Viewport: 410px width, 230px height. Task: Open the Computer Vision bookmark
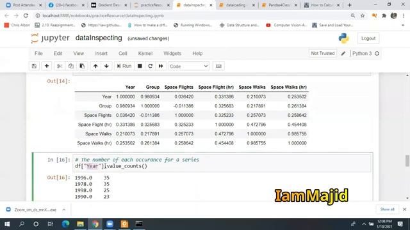[x=286, y=25]
